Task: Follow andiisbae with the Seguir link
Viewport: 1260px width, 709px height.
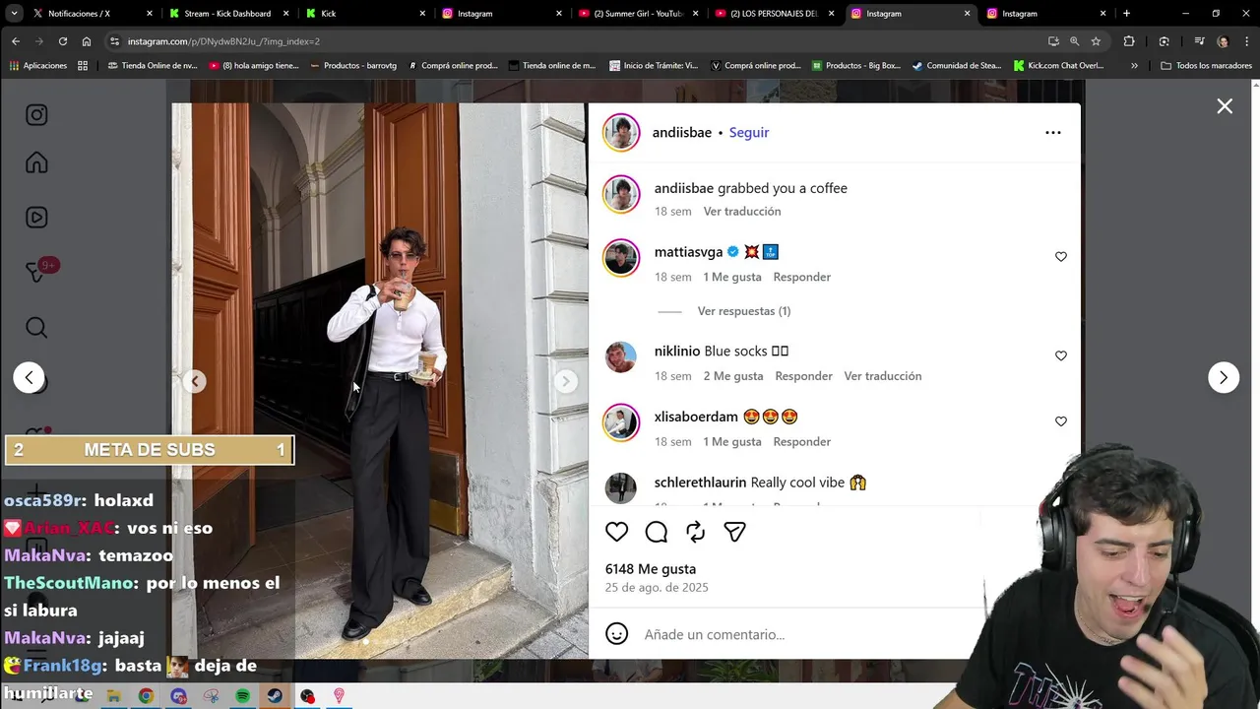Action: click(749, 132)
